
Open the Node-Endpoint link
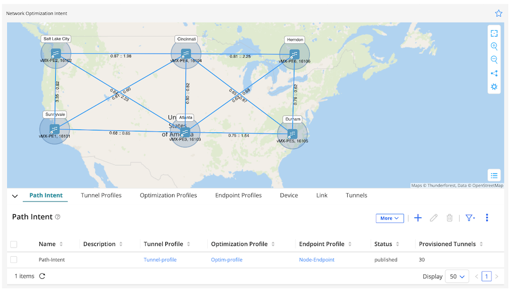(317, 260)
